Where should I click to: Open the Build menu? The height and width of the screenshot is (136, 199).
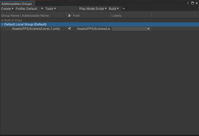(114, 9)
